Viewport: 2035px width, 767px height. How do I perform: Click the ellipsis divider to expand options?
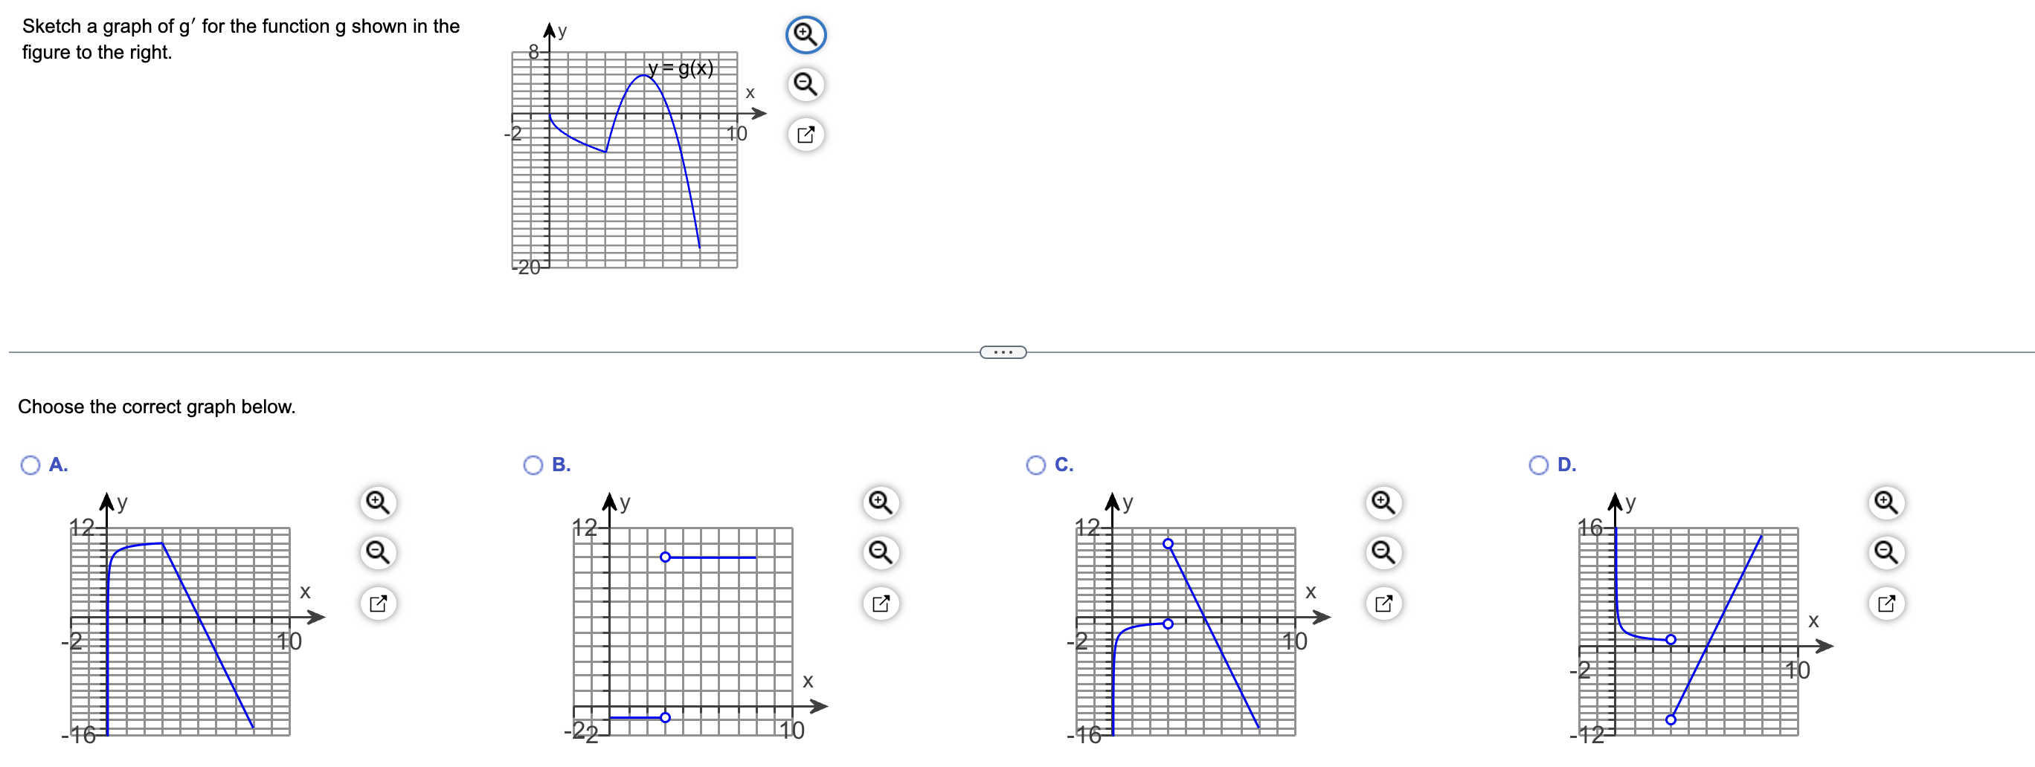tap(1002, 352)
